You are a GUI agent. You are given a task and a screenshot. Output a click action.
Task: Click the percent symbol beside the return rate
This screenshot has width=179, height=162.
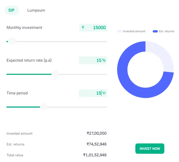coord(104,60)
